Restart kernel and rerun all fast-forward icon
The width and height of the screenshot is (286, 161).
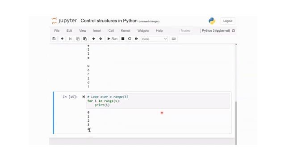tap(136, 39)
